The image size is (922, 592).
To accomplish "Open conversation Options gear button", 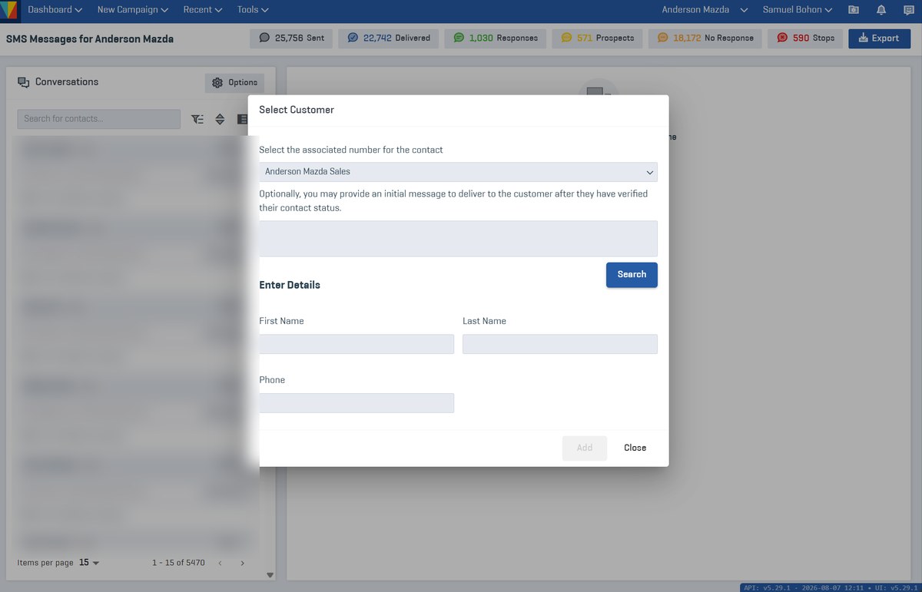I will pos(234,83).
